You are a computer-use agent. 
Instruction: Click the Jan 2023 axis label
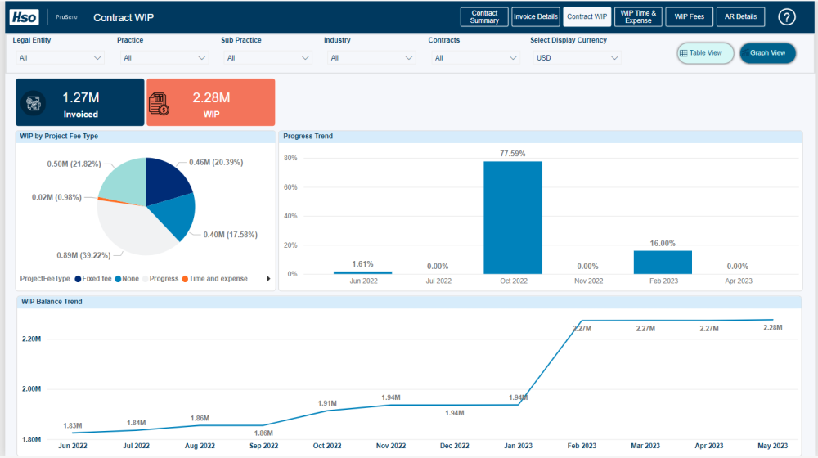click(x=518, y=446)
